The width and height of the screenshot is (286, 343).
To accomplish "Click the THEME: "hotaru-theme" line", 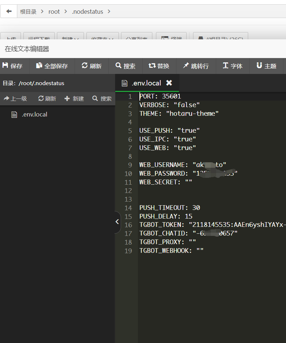I will point(179,114).
